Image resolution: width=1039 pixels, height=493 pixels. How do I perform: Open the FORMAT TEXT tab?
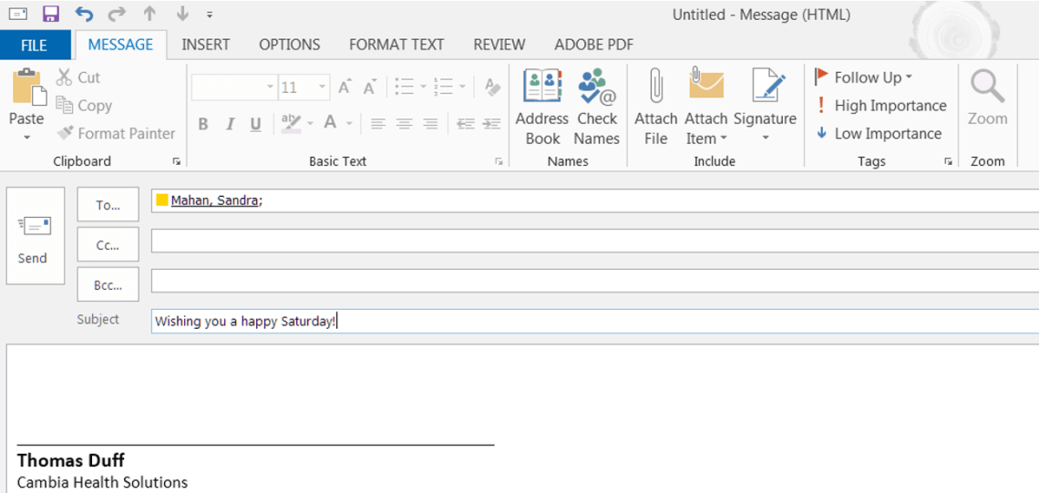pyautogui.click(x=396, y=45)
